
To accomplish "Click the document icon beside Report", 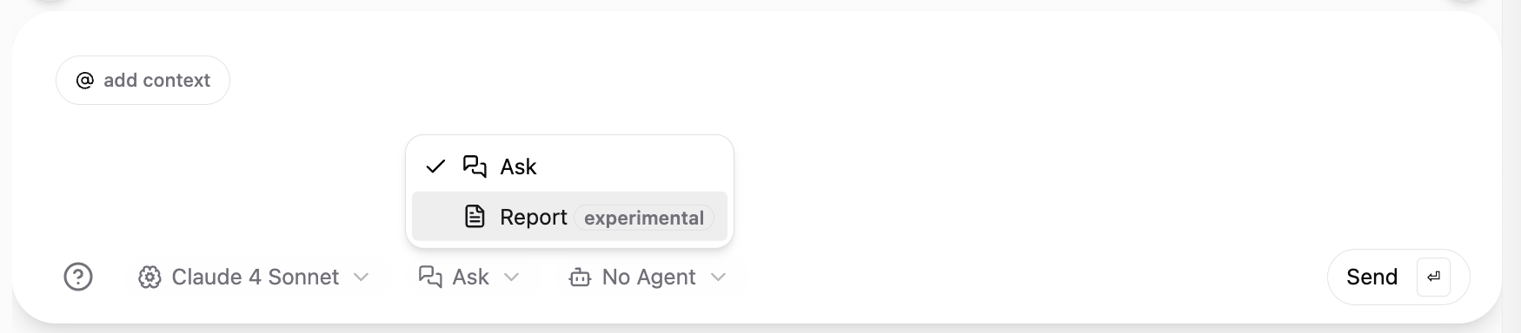I will pos(475,217).
